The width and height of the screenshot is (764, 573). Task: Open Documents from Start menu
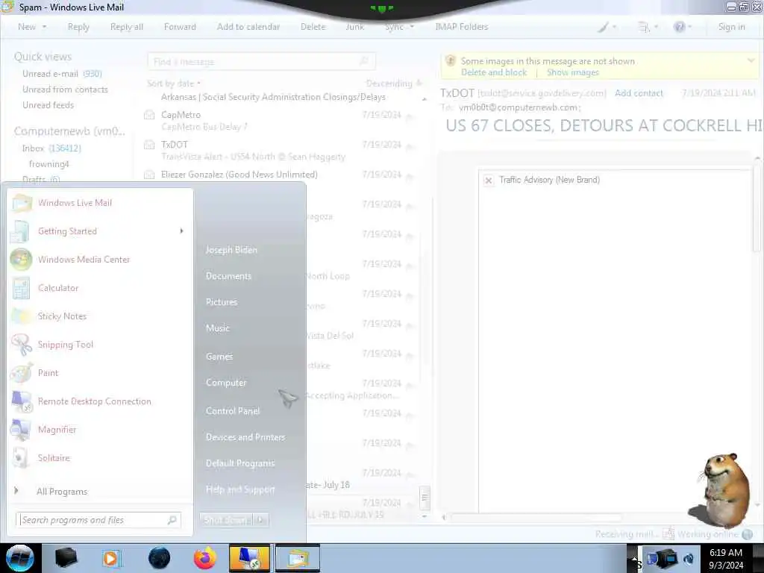tap(228, 276)
